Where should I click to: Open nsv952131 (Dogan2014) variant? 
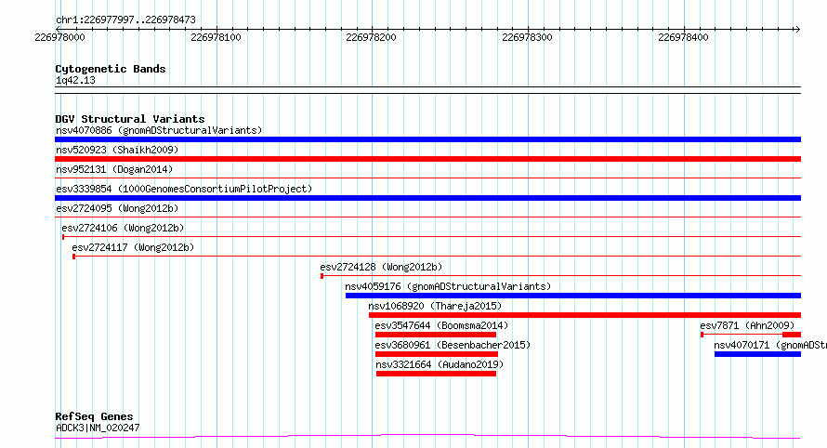pos(114,169)
